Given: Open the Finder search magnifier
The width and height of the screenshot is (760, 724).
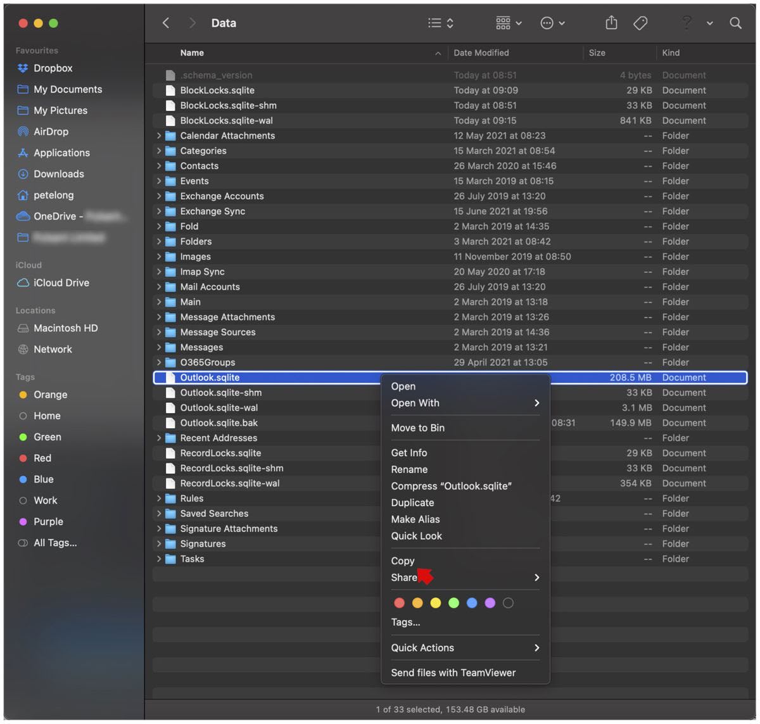Looking at the screenshot, I should 735,23.
